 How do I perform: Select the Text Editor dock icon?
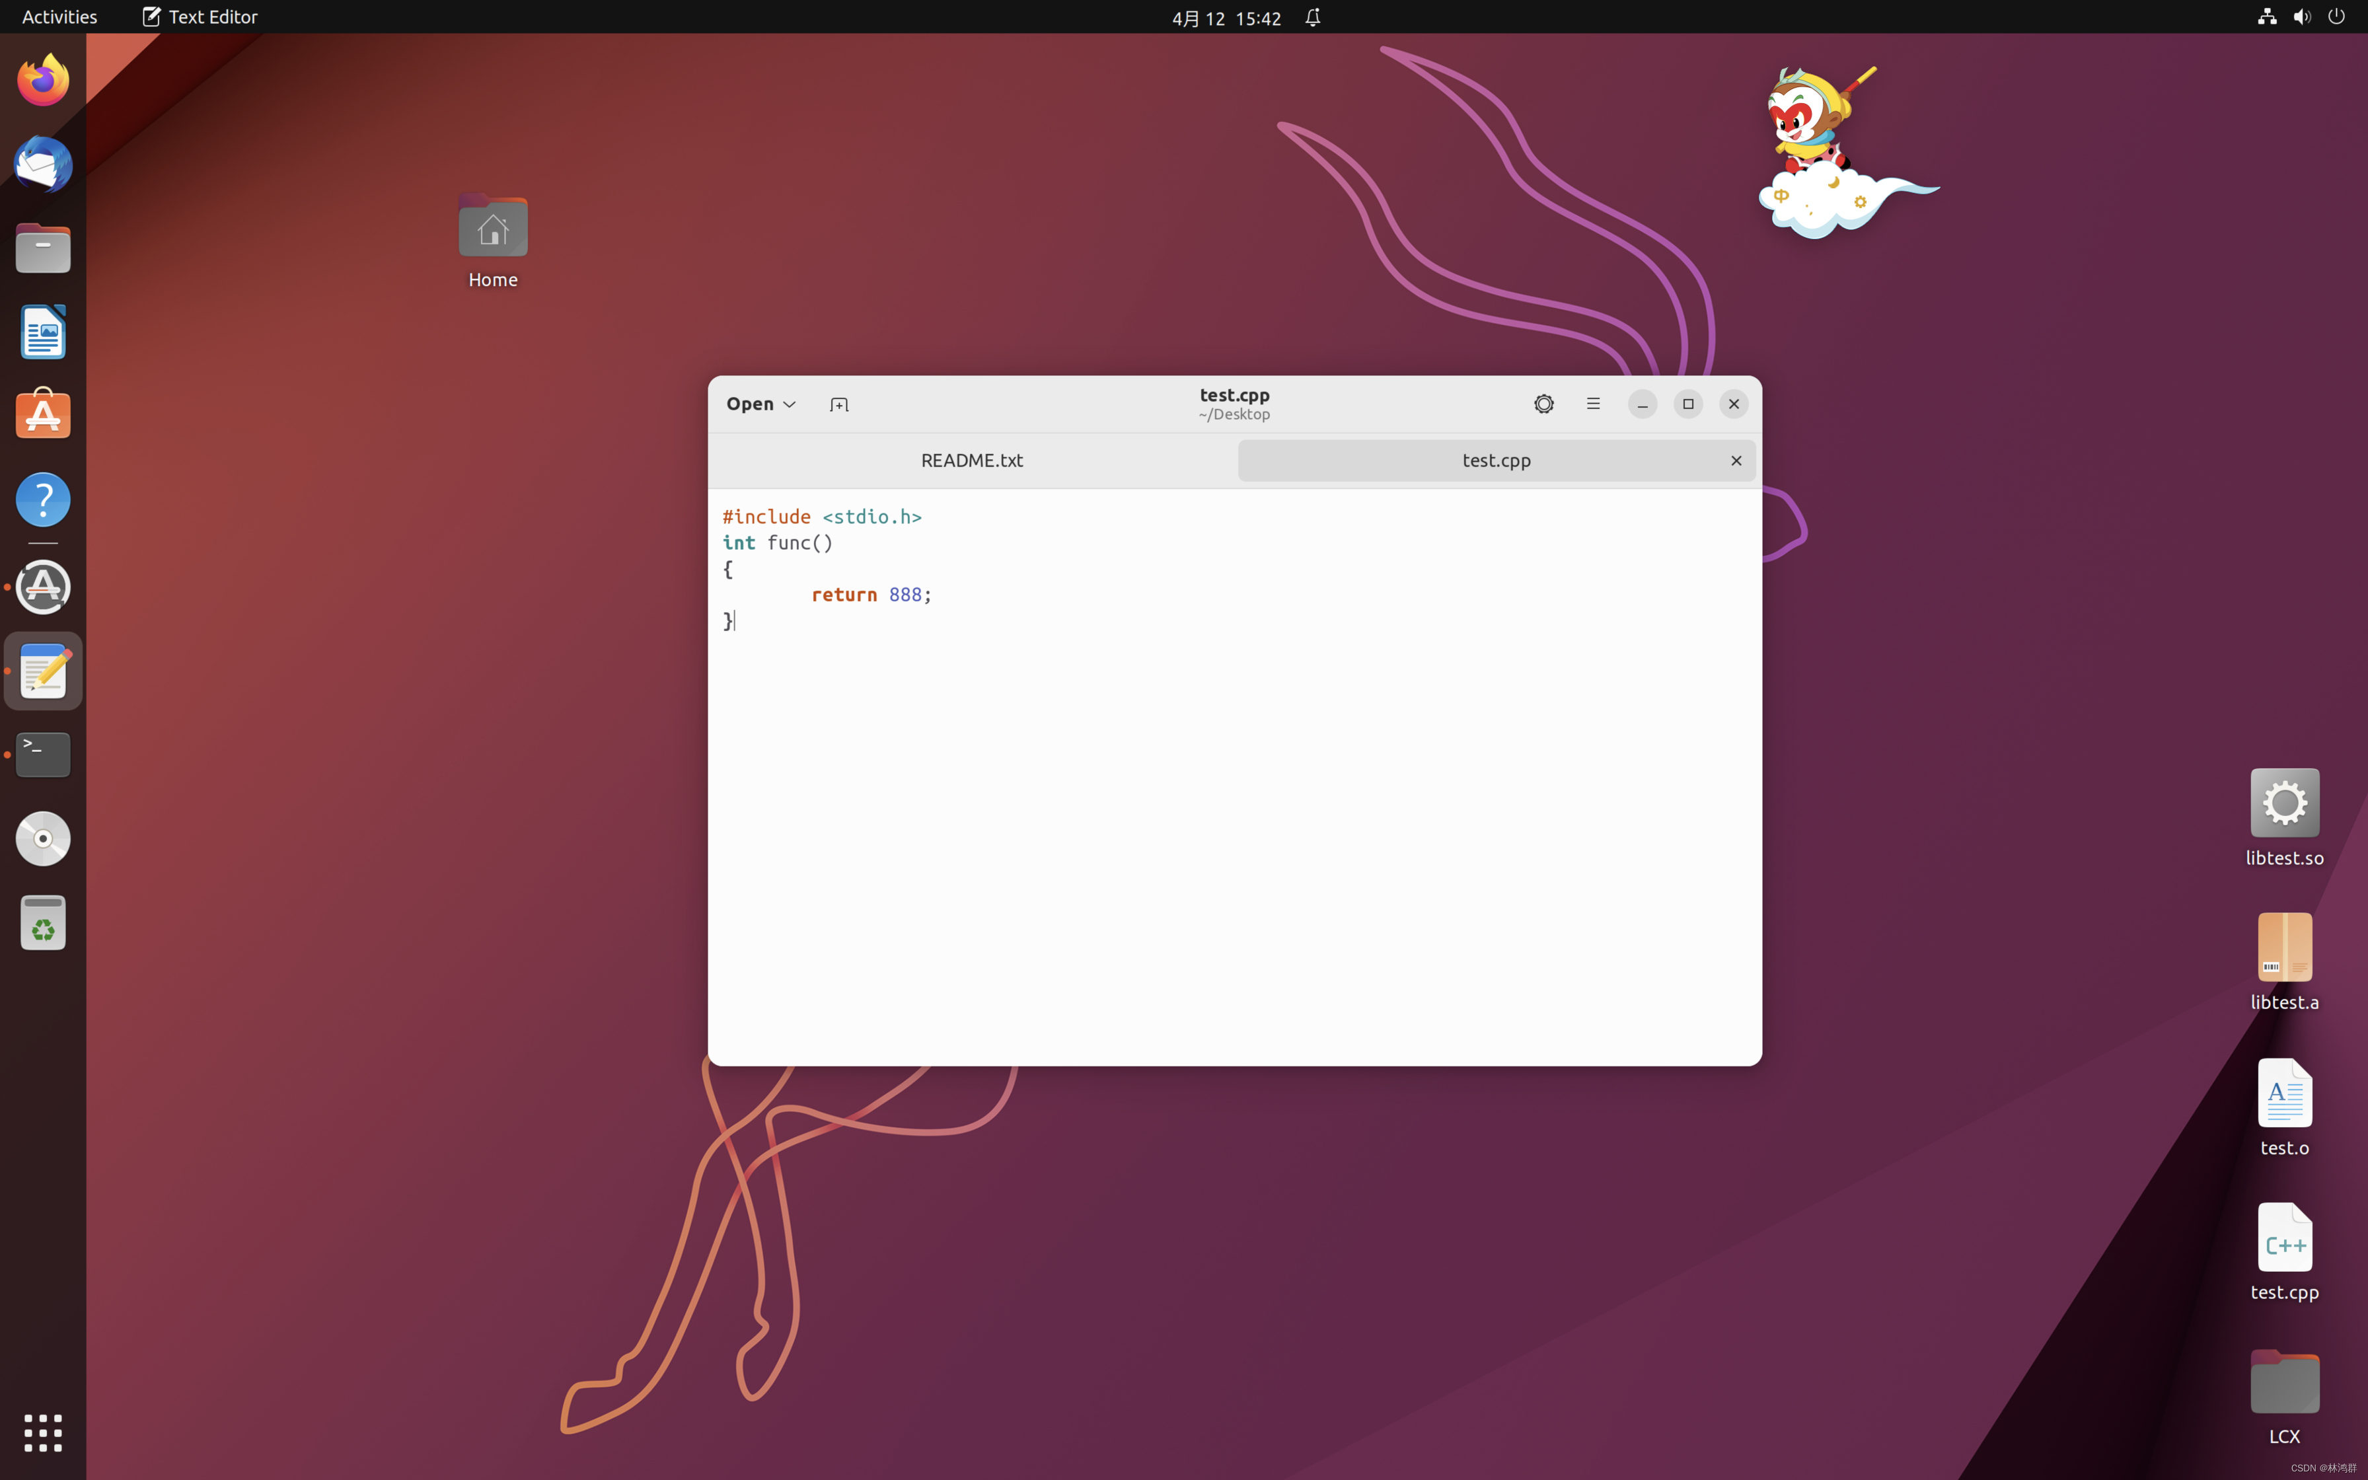coord(43,671)
